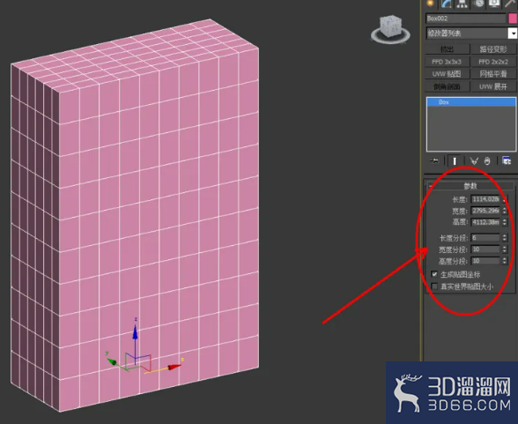Open the Display command panel tab
The width and height of the screenshot is (518, 424).
click(494, 4)
